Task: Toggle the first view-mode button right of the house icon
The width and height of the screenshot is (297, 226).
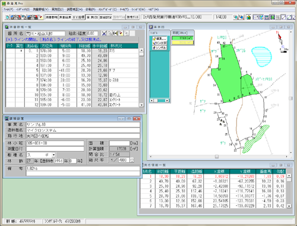Action: 255,17
